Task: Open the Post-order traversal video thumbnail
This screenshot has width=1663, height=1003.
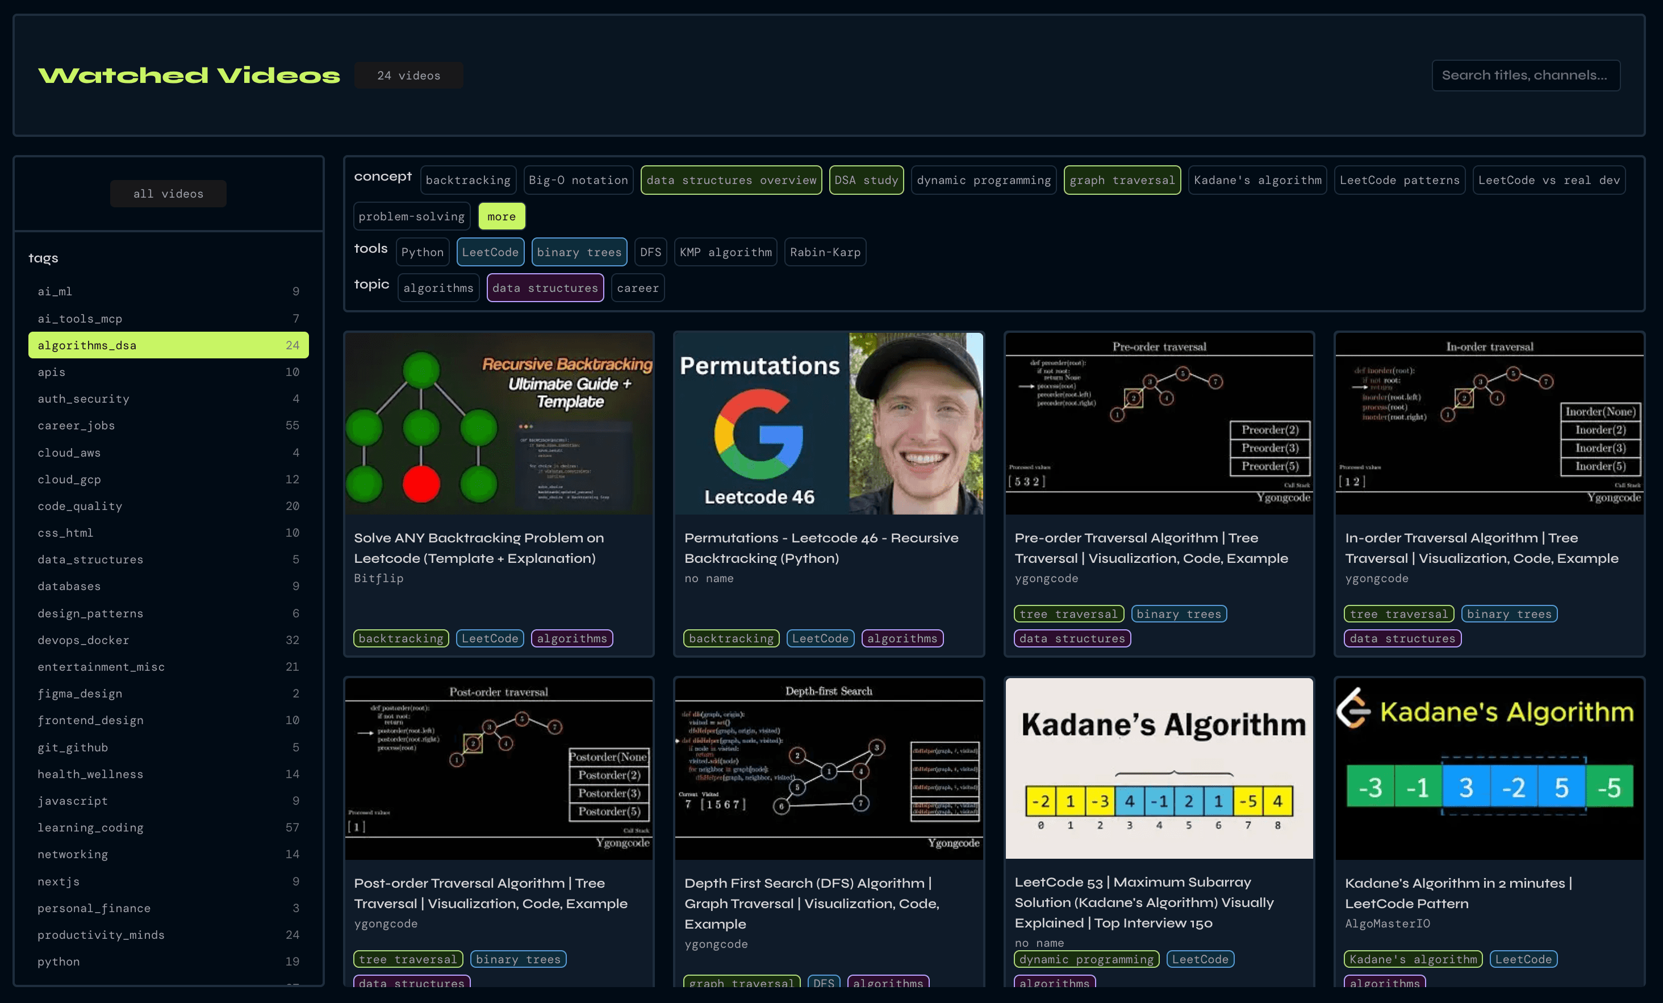Action: pyautogui.click(x=499, y=769)
